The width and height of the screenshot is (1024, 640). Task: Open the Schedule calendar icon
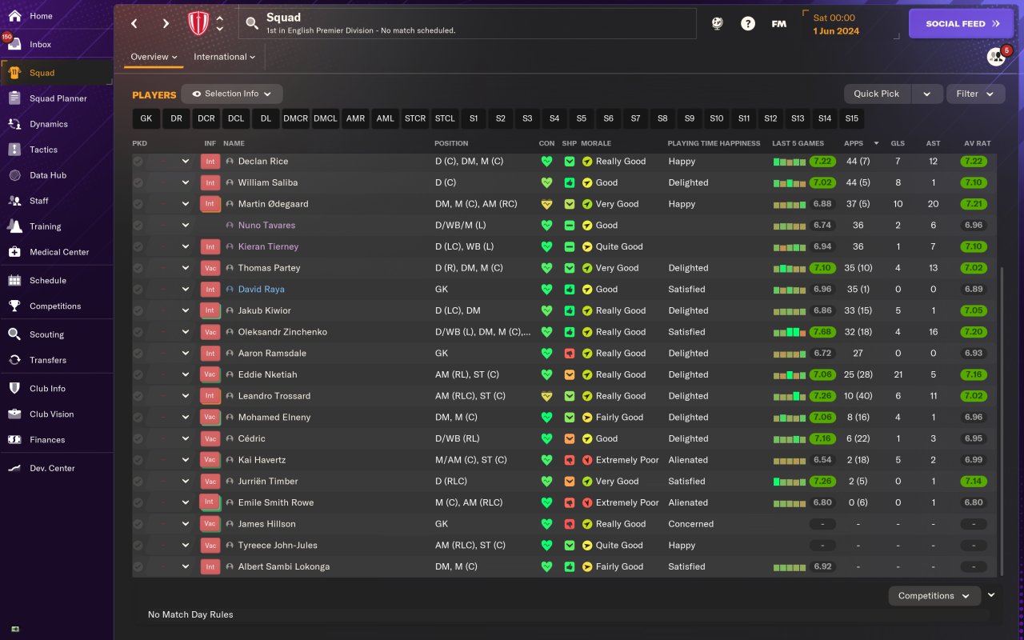pyautogui.click(x=14, y=281)
